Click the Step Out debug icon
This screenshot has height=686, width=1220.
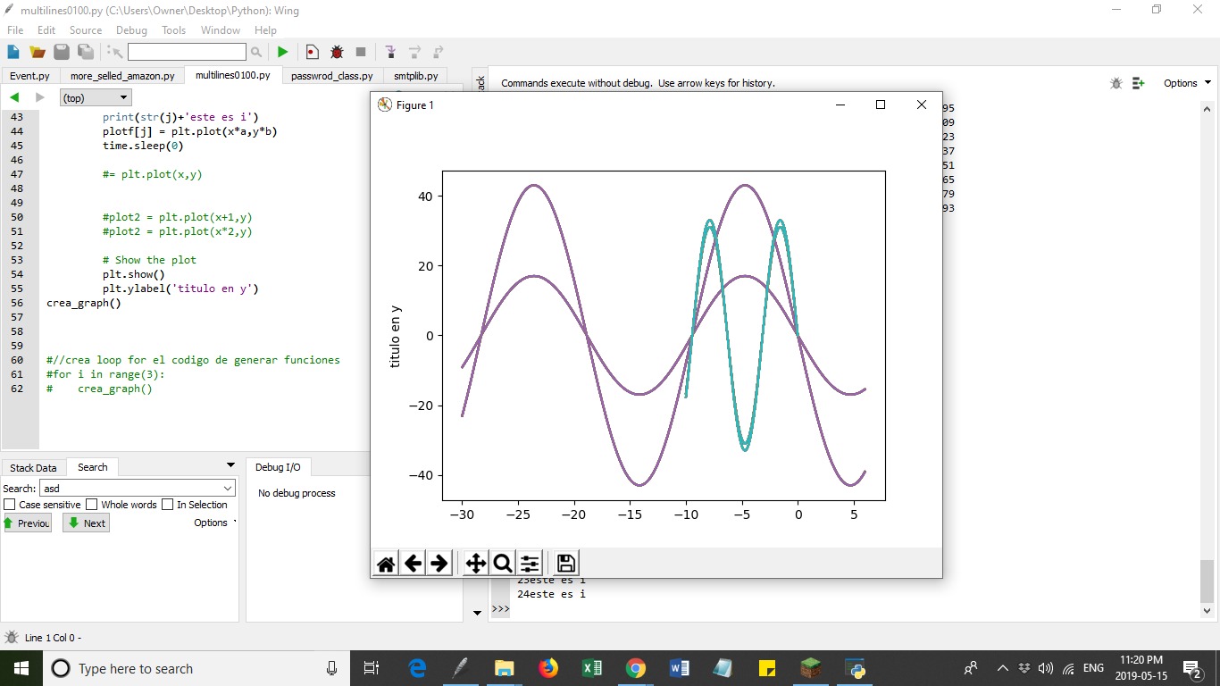click(438, 52)
